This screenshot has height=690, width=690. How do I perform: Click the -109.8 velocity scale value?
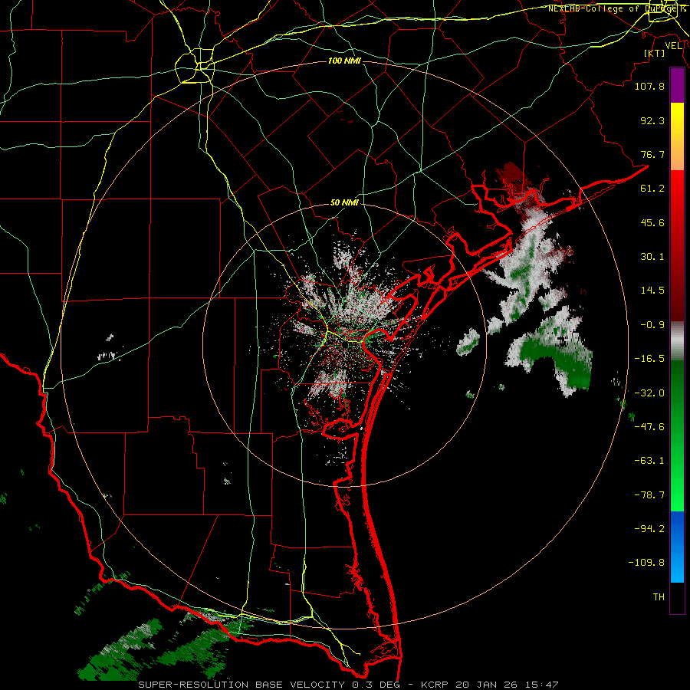point(646,563)
